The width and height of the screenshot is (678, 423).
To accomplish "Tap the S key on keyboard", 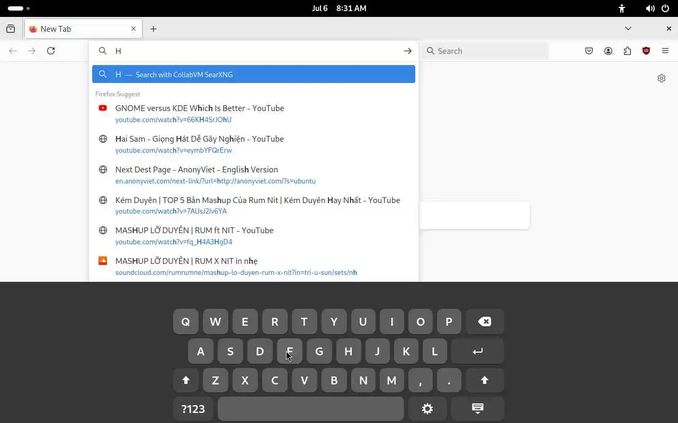I will 230,351.
